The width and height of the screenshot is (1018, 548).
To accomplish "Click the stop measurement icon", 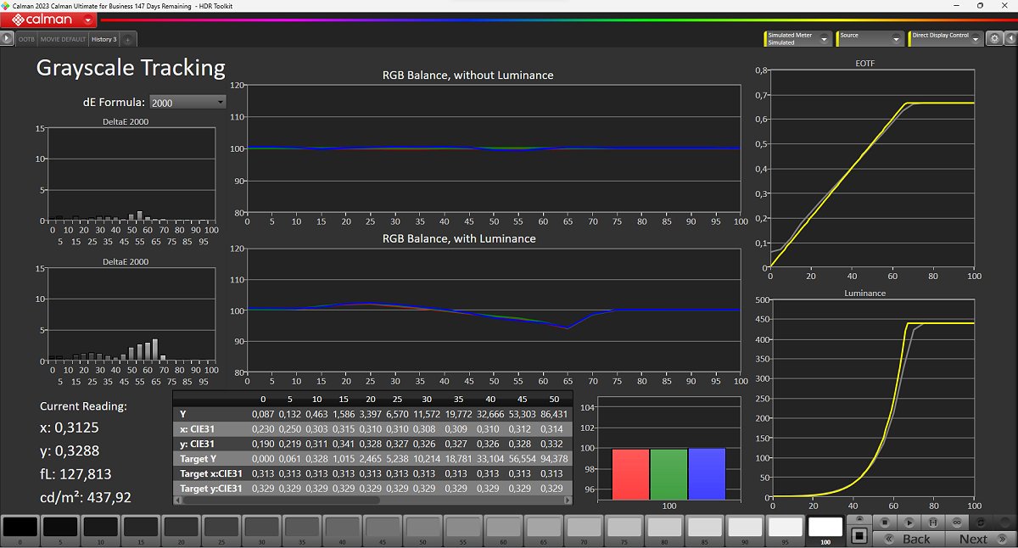I will [883, 522].
